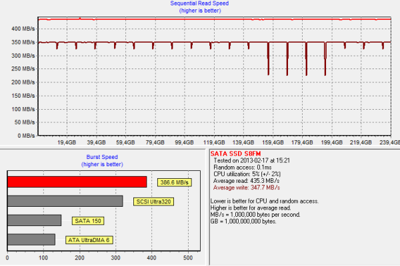Click the 'SATA 150' label
This screenshot has width=400, height=266.
[88, 221]
